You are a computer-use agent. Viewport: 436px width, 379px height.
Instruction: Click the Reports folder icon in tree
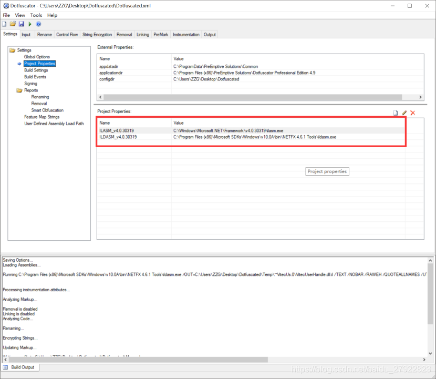click(19, 90)
